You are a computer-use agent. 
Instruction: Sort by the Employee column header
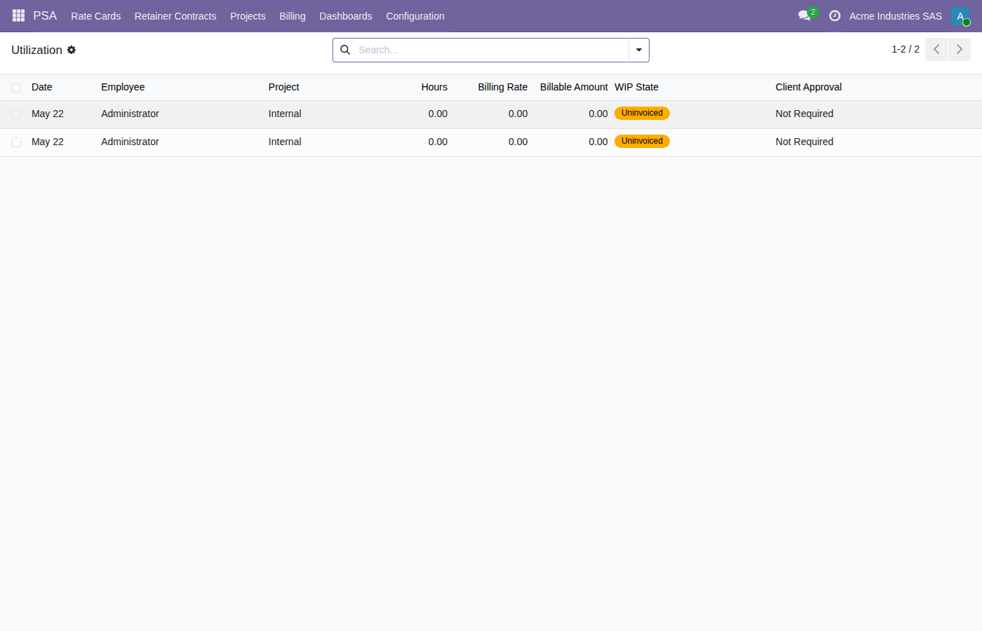pos(123,87)
